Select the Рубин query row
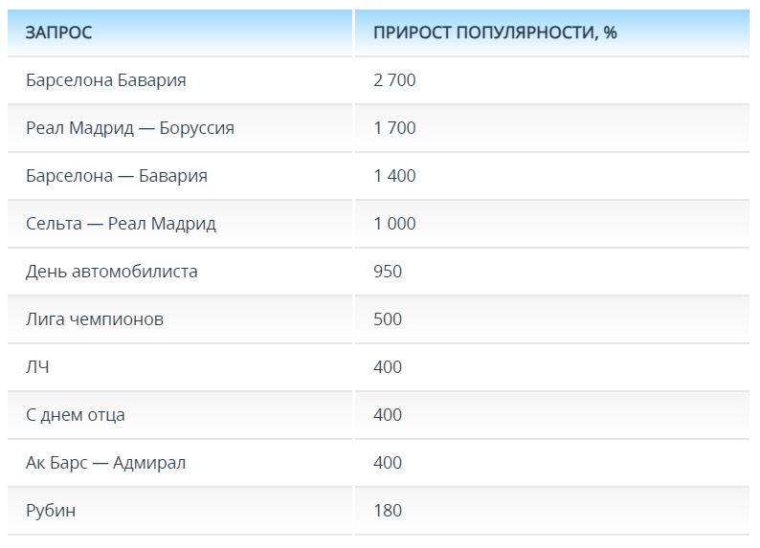This screenshot has height=548, width=760. pos(51,511)
